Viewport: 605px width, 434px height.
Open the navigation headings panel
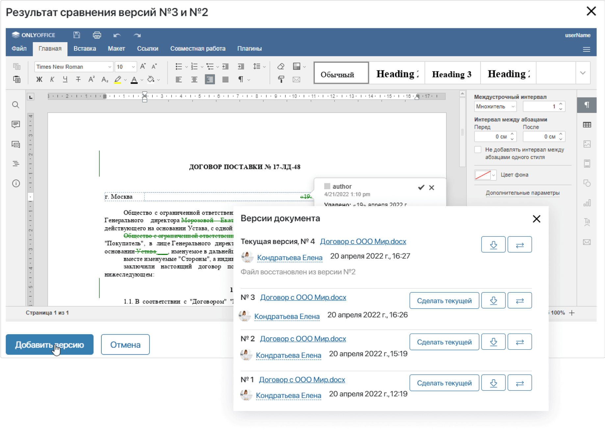click(x=15, y=164)
